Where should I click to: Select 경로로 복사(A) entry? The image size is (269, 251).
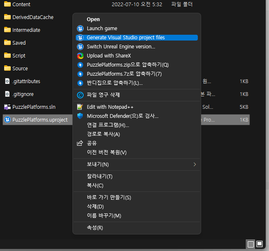click(137, 134)
